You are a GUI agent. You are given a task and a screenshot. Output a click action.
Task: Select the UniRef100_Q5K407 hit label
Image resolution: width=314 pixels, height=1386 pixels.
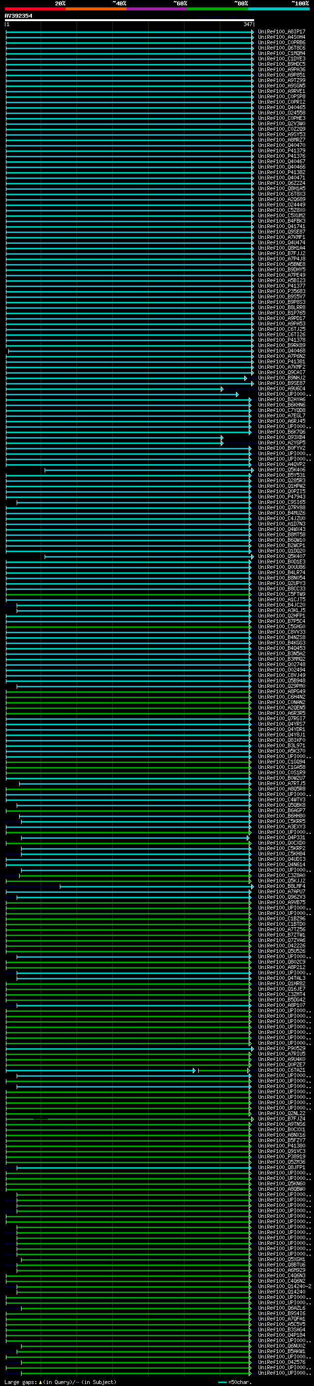pos(281,557)
